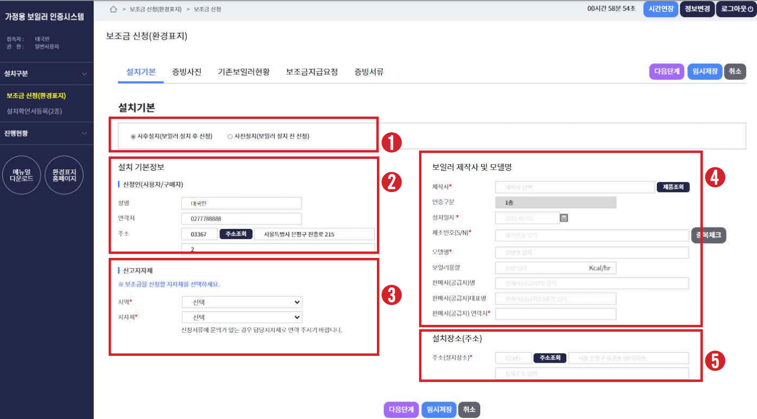Click 주소조회 button in 신청인 section

pos(236,234)
